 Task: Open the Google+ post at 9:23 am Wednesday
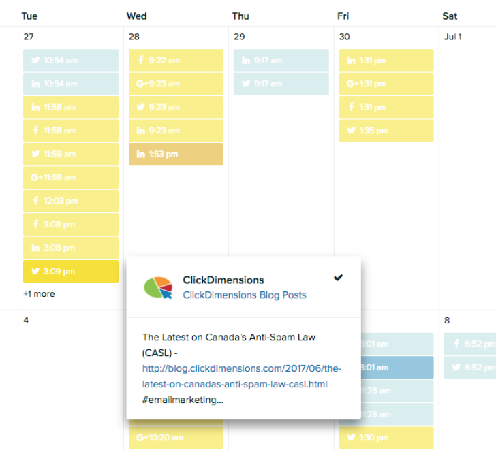[x=176, y=84]
